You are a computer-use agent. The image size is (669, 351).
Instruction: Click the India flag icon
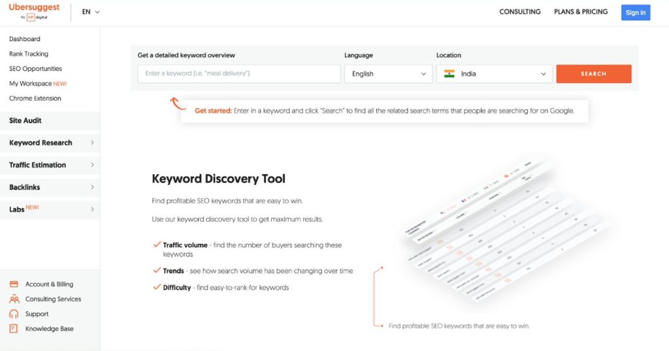[449, 74]
